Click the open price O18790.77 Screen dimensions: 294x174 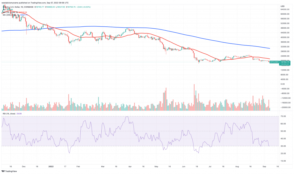pyautogui.click(x=39, y=7)
